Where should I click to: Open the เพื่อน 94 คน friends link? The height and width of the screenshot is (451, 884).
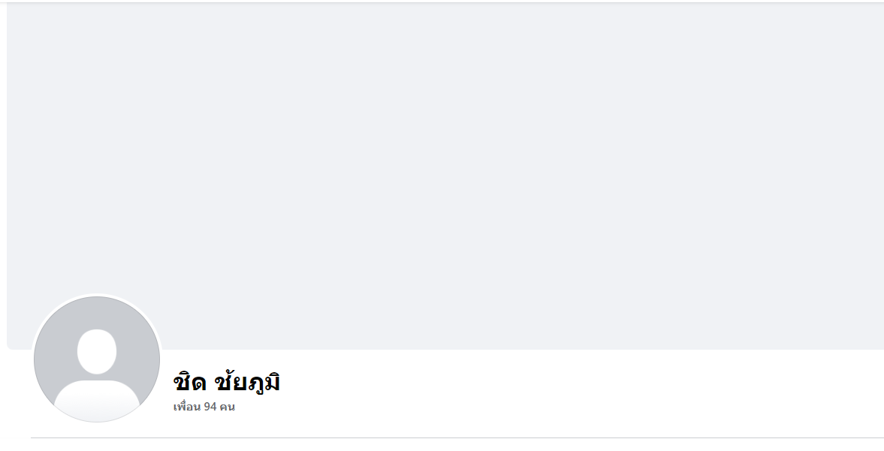tap(204, 407)
